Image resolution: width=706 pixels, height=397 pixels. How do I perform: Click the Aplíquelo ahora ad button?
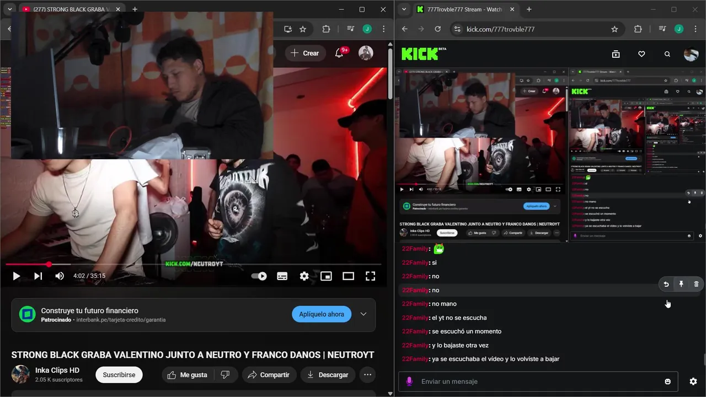pyautogui.click(x=322, y=314)
